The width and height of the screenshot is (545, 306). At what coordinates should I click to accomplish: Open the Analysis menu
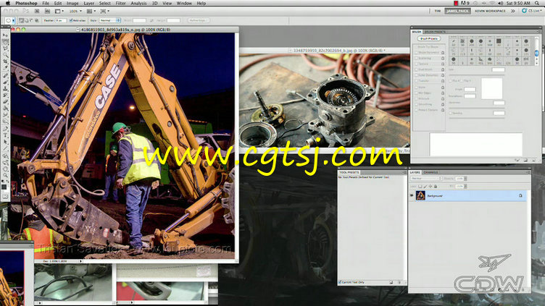pyautogui.click(x=138, y=3)
